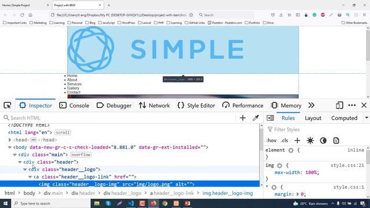
Task: Select the img header__logo-img markup row
Action: 129,184
